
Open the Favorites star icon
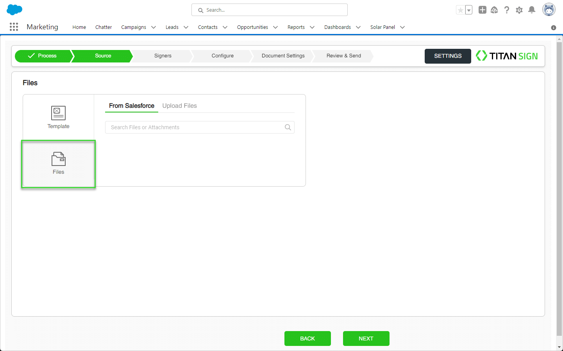(461, 10)
